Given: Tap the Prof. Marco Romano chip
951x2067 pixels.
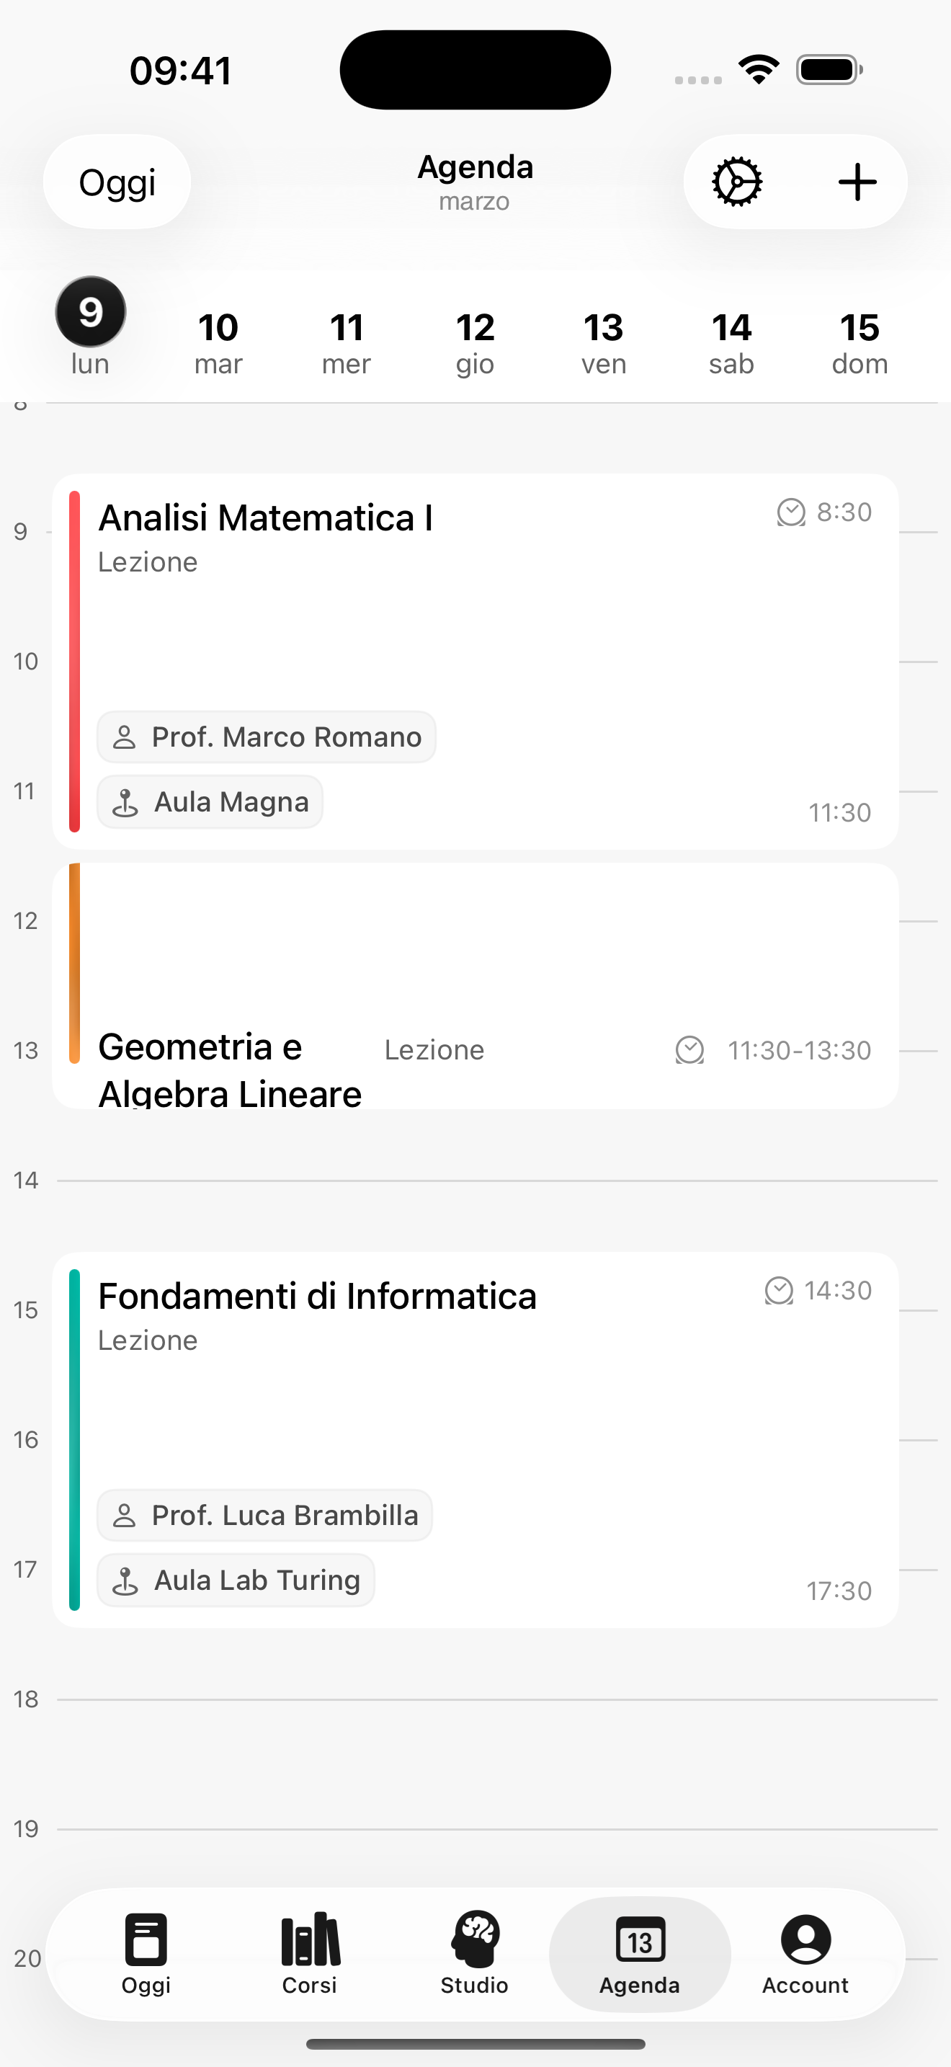Looking at the screenshot, I should [267, 737].
